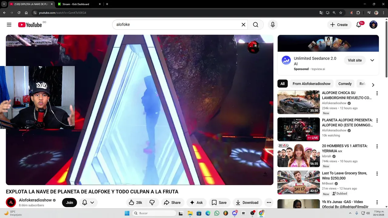Clear the search text with X
The image size is (388, 218).
[x=243, y=25]
